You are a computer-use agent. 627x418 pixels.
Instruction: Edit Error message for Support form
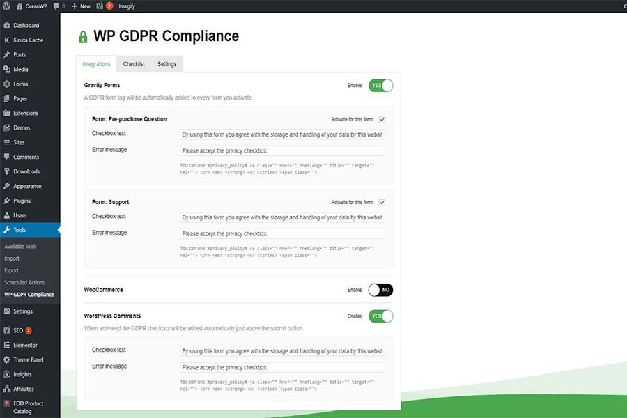[282, 233]
